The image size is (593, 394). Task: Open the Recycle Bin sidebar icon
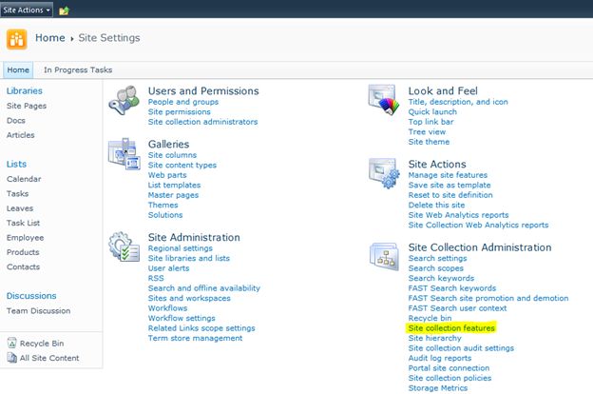tap(11, 342)
